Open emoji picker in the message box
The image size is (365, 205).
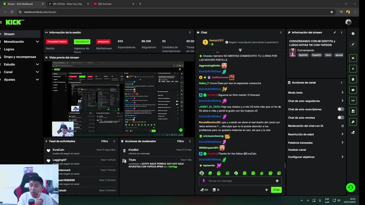(277, 181)
